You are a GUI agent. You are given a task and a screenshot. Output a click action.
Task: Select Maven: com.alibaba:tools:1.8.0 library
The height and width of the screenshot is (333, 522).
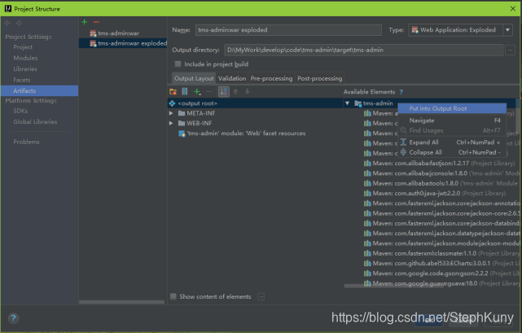point(441,183)
